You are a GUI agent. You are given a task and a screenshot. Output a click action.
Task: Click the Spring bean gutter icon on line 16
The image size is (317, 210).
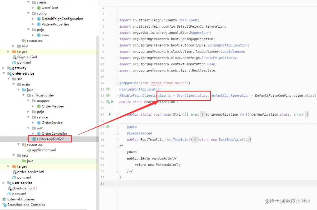click(108, 95)
